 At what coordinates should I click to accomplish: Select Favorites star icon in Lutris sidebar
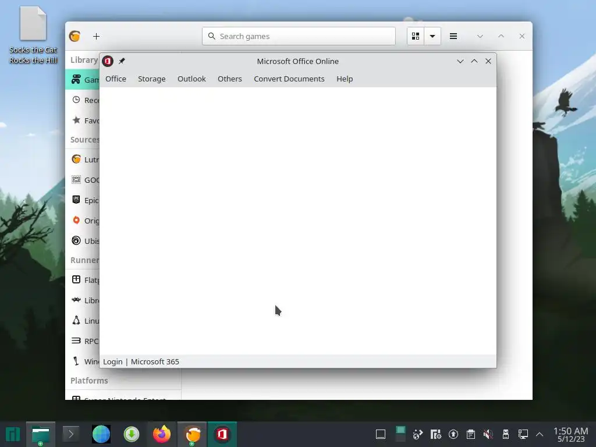point(76,120)
